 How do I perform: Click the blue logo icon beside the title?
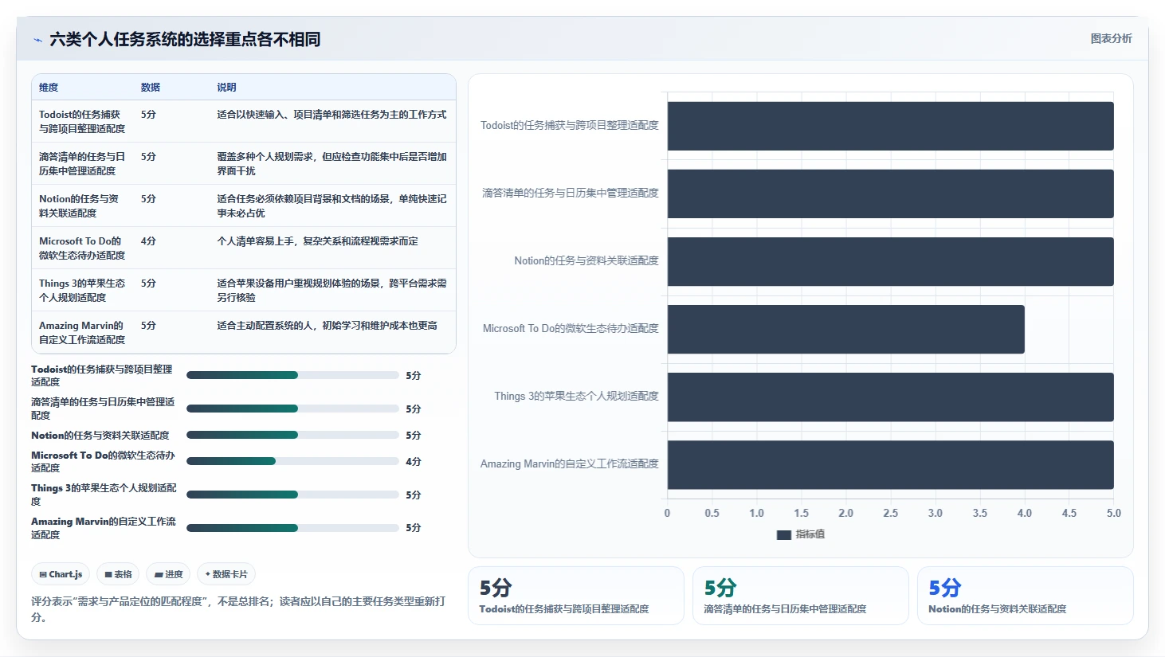[x=37, y=40]
